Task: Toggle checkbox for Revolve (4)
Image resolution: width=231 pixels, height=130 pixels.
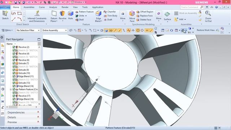Action: (14, 53)
